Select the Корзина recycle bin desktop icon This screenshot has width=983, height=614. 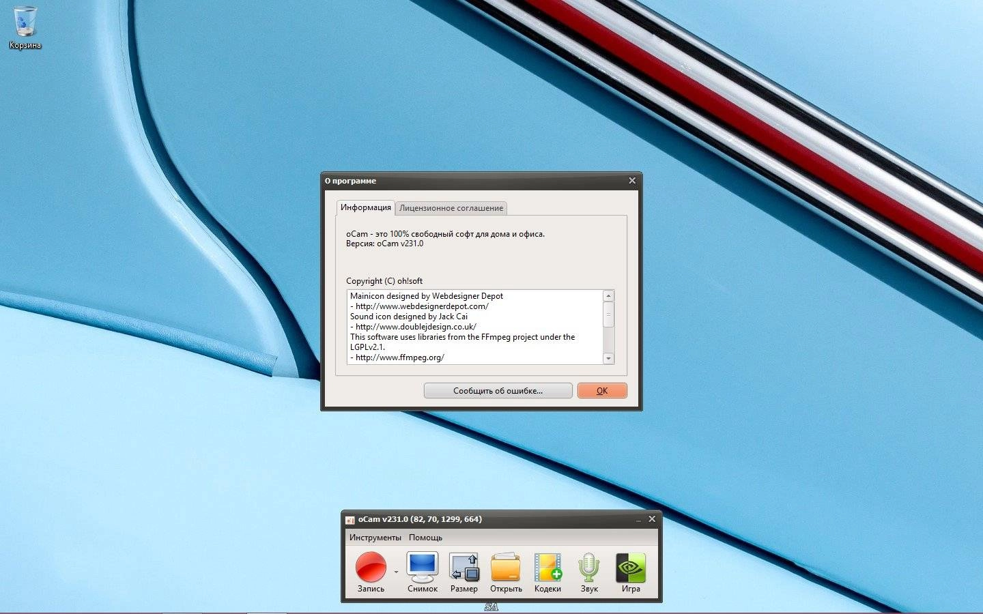25,28
